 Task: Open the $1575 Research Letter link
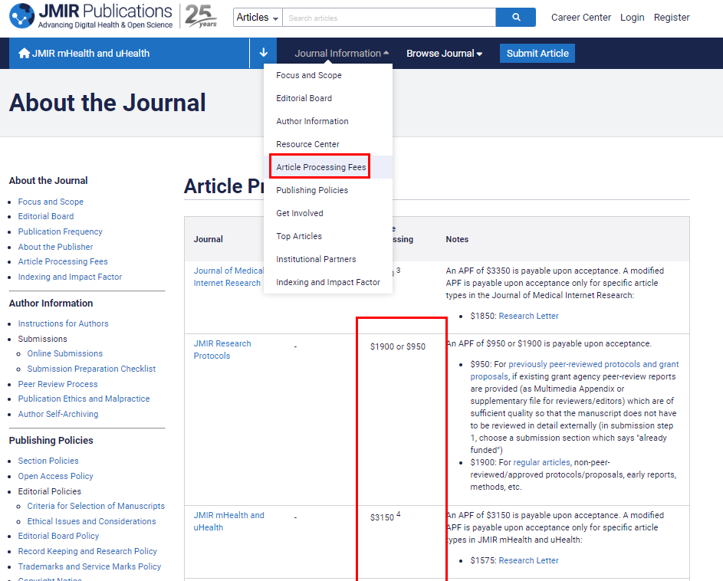pos(528,560)
